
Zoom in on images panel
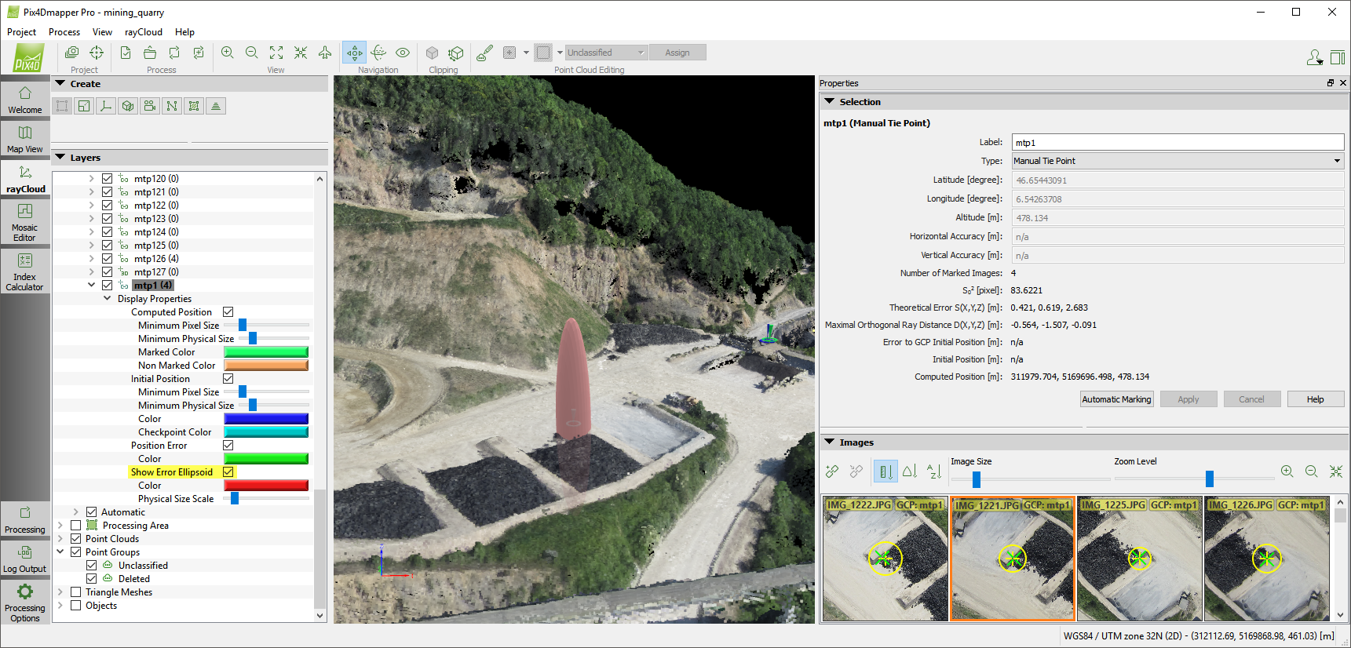pos(1287,471)
